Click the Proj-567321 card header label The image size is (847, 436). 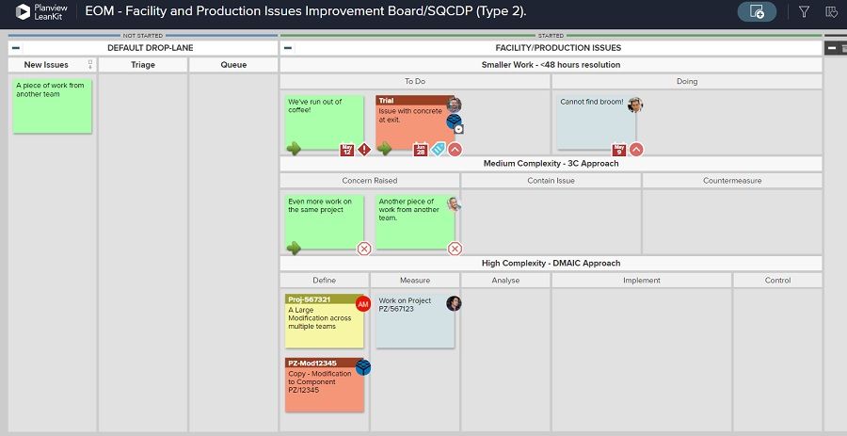click(x=309, y=299)
